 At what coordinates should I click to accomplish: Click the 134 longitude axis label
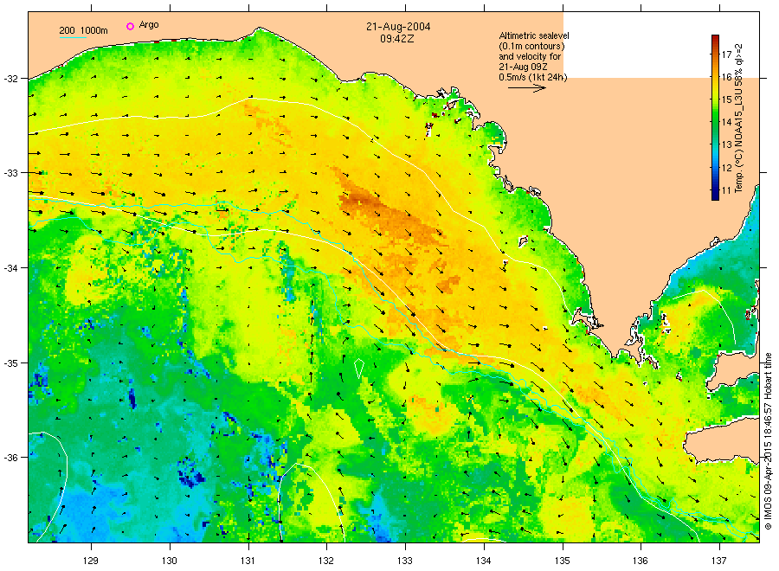tap(483, 561)
